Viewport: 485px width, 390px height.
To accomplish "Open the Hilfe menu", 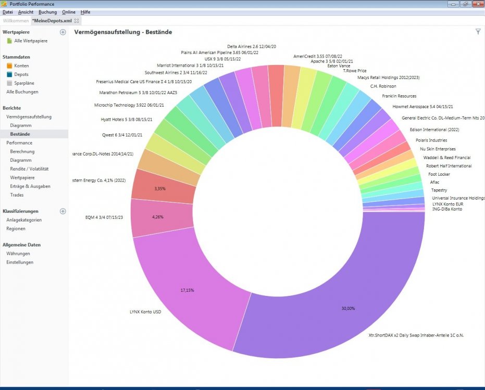I will coord(85,12).
